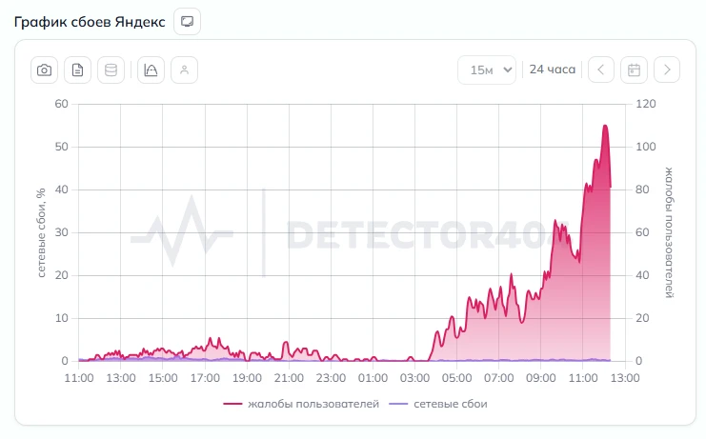Go to the next period arrow

(x=667, y=70)
